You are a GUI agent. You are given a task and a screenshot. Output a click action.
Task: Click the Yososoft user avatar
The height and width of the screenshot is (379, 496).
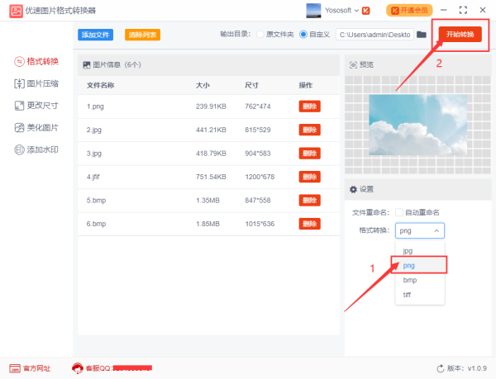pos(314,10)
